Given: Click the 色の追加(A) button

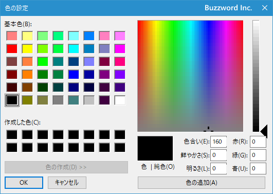Looking at the screenshot, I should [x=202, y=183].
